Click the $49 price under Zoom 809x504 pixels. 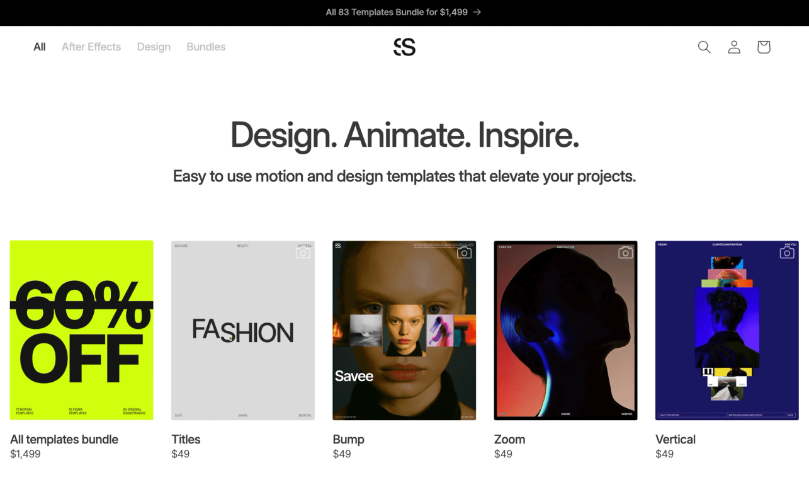click(x=503, y=454)
